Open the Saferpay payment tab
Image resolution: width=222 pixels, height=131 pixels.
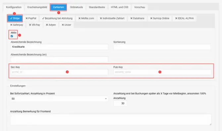(x=17, y=25)
